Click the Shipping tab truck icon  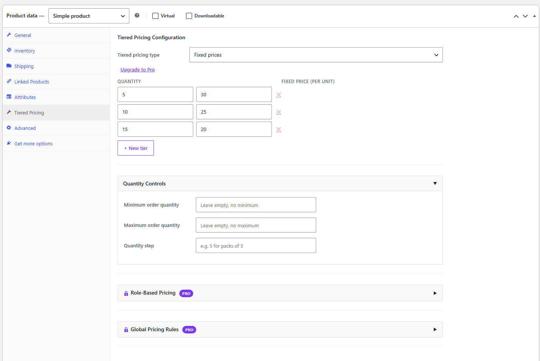tap(9, 66)
